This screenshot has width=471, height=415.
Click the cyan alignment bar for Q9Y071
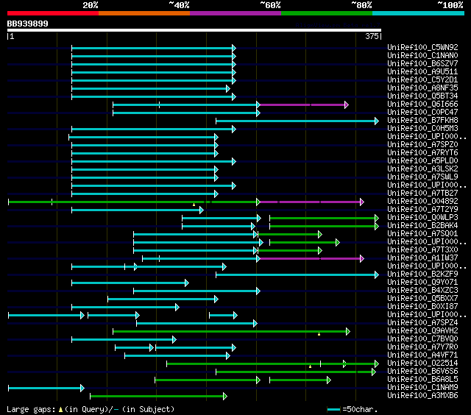pos(130,283)
